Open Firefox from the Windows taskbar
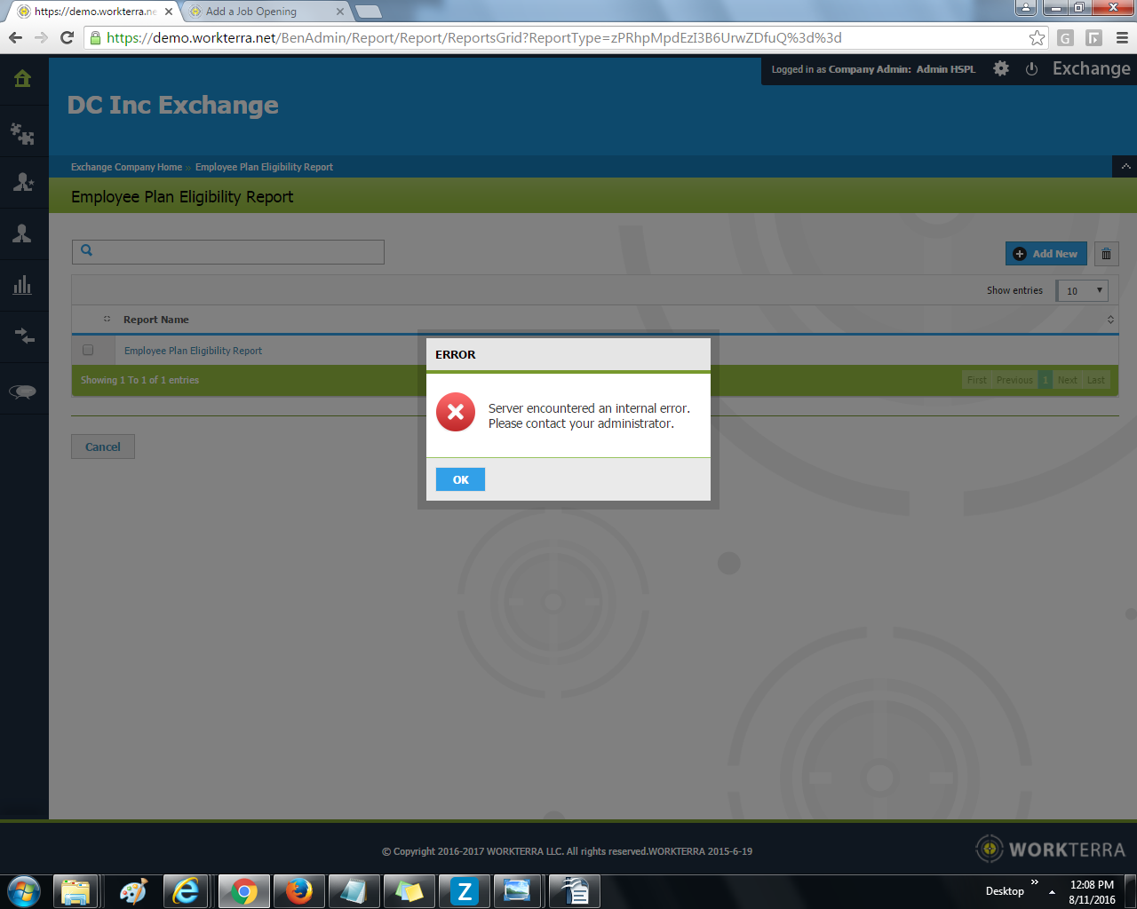Image resolution: width=1137 pixels, height=909 pixels. 298,890
